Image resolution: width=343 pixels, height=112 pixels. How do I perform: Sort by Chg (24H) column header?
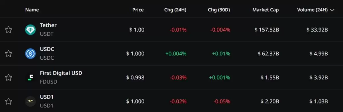tap(175, 10)
